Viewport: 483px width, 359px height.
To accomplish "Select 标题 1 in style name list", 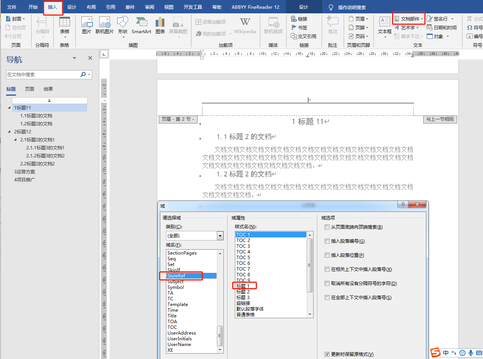I will pyautogui.click(x=243, y=286).
